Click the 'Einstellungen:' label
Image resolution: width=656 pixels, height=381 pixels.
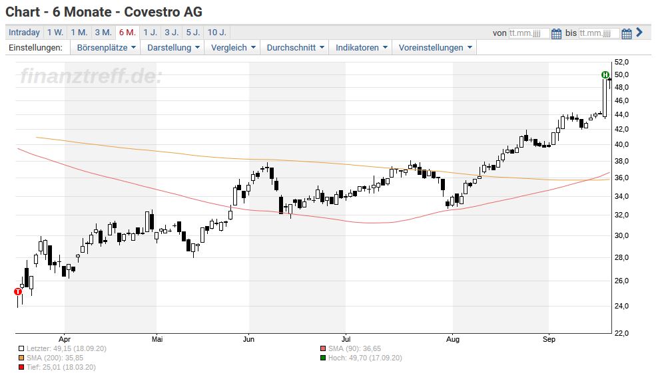pos(35,48)
